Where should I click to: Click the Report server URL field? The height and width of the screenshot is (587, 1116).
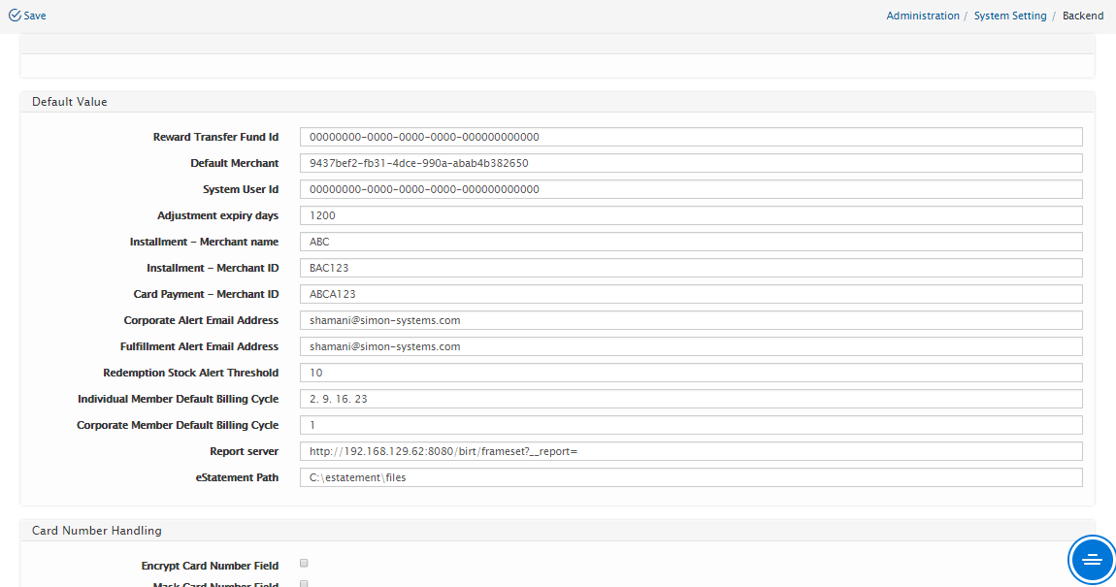[x=690, y=451]
